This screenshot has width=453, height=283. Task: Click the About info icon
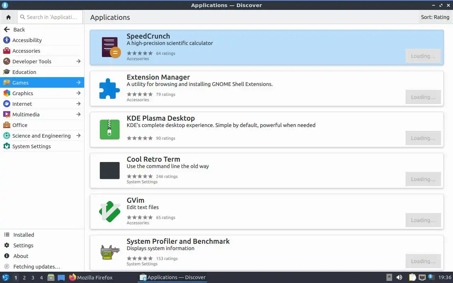(7, 256)
